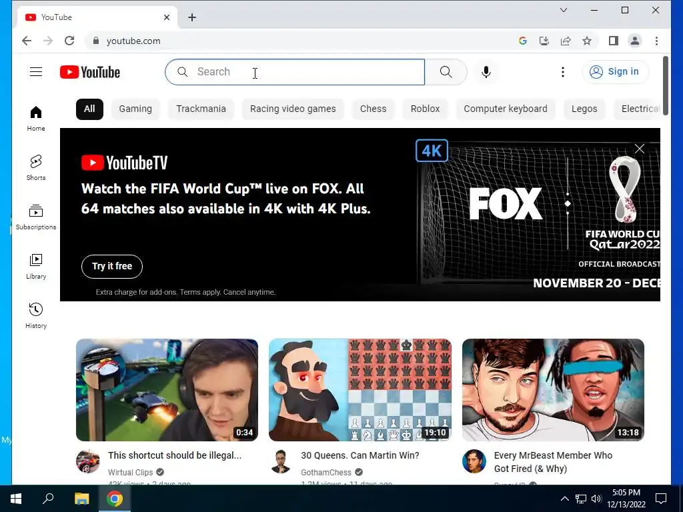The width and height of the screenshot is (683, 512).
Task: Open Chrome three-dot menu
Action: (656, 41)
